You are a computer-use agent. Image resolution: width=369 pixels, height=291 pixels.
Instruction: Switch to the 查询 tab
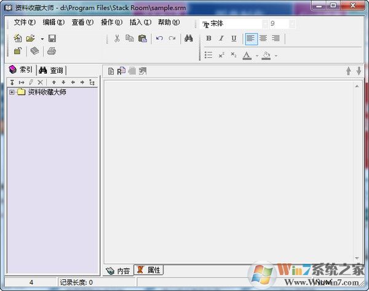51,70
